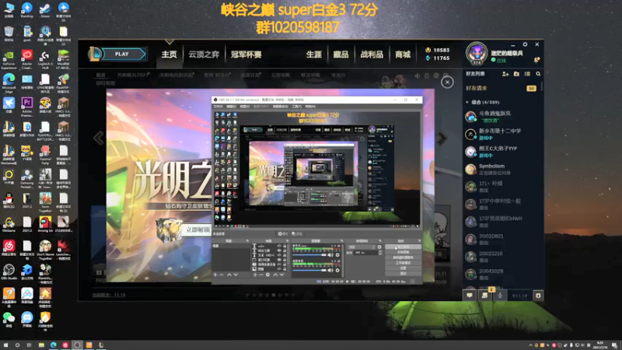Open the 战利品 loot tab

tap(372, 54)
